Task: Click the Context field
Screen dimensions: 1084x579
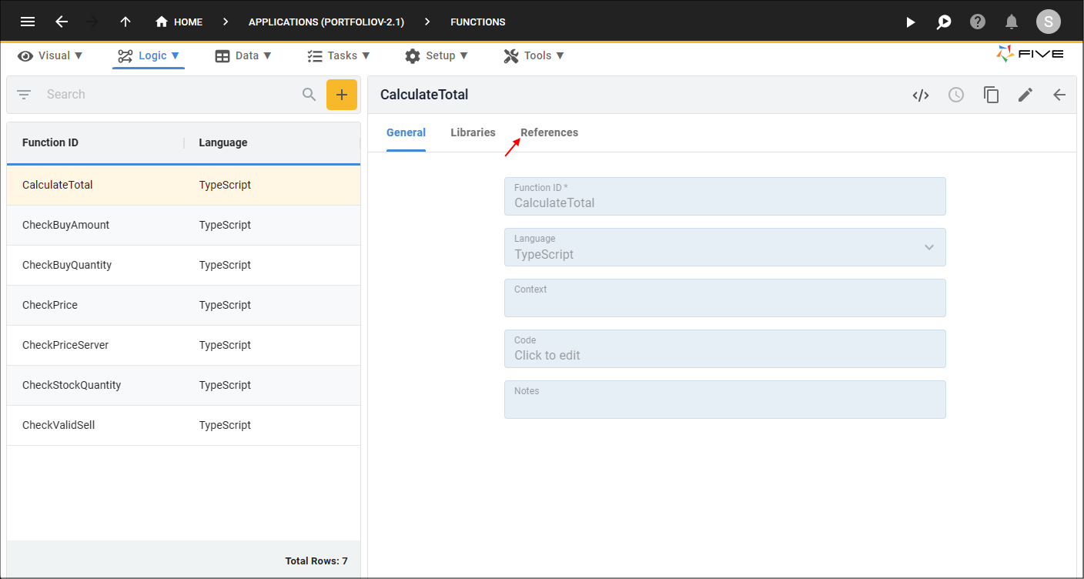Action: (x=725, y=298)
